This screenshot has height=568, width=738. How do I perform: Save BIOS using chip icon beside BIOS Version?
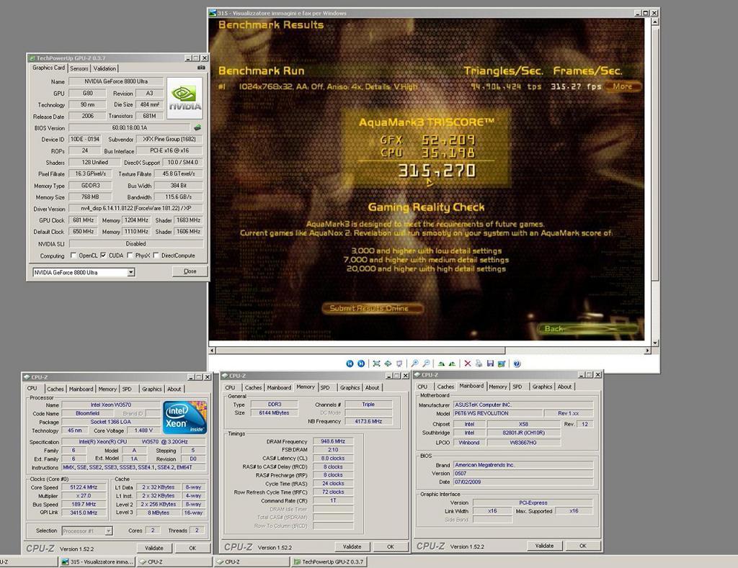pyautogui.click(x=197, y=127)
